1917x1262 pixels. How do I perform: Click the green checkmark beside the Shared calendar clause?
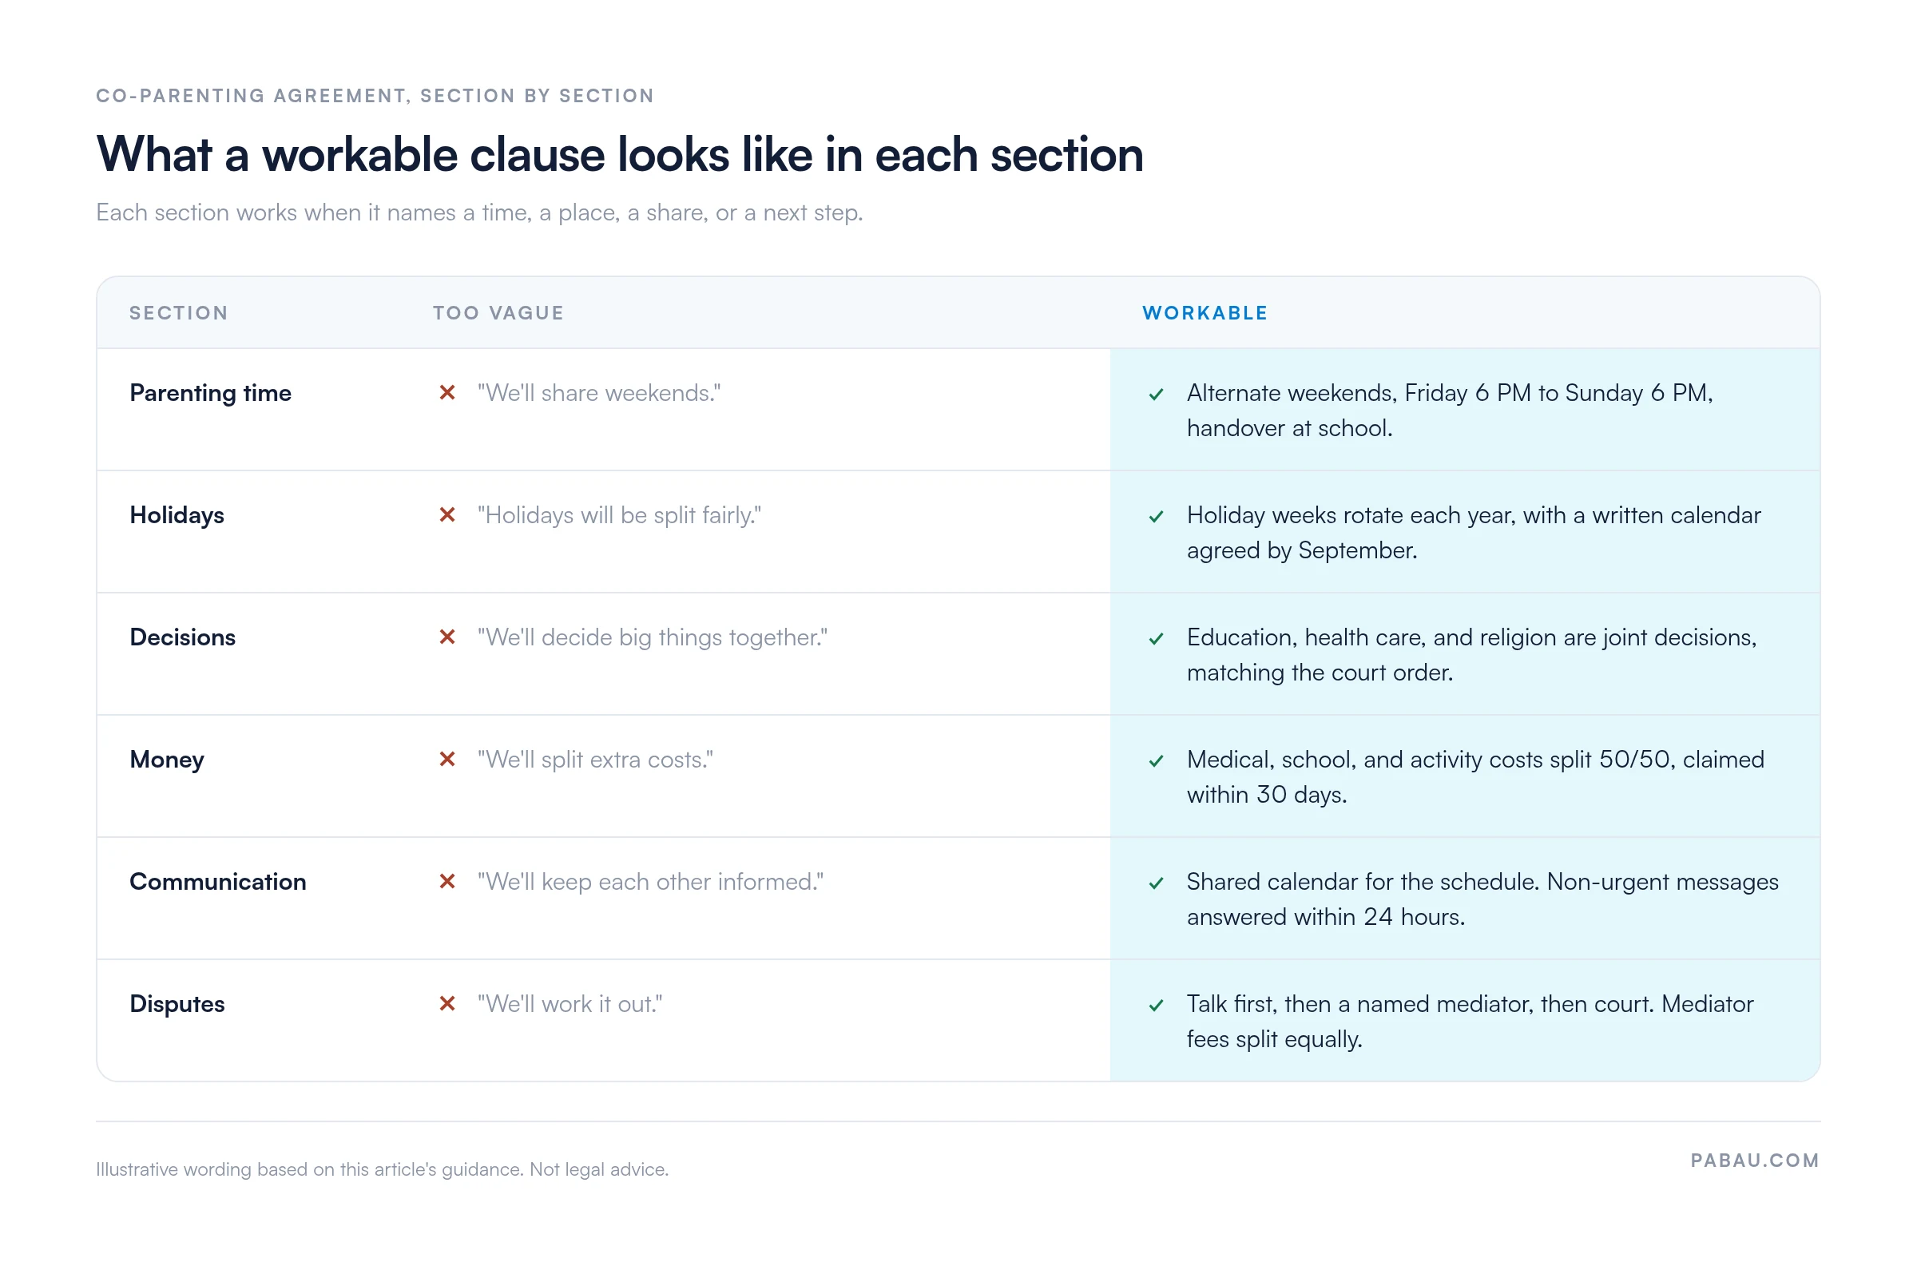[1156, 883]
